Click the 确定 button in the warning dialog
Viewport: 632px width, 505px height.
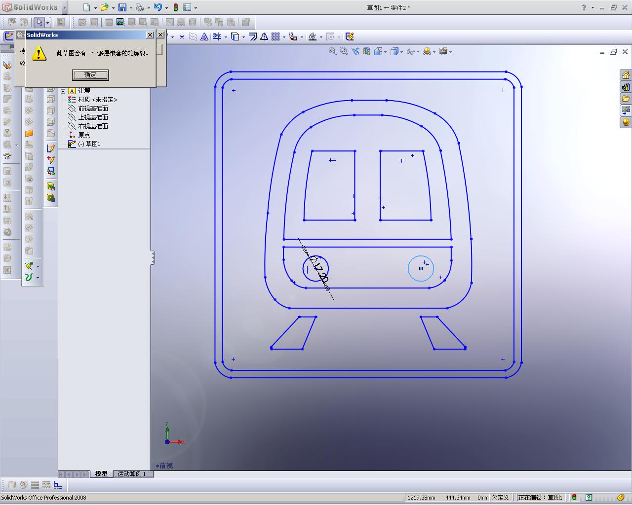pos(90,75)
